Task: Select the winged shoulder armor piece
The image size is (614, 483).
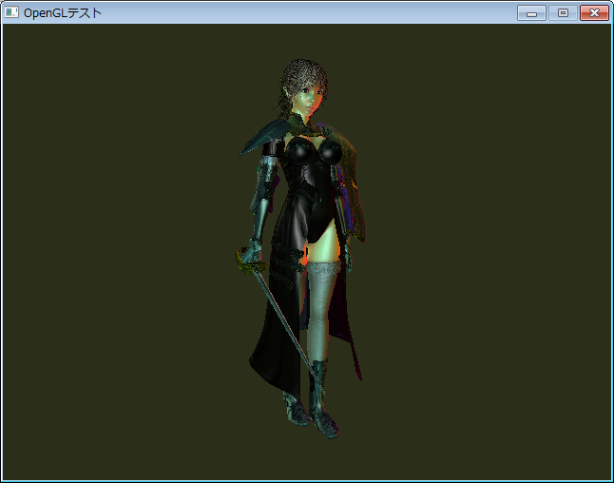Action: click(262, 135)
